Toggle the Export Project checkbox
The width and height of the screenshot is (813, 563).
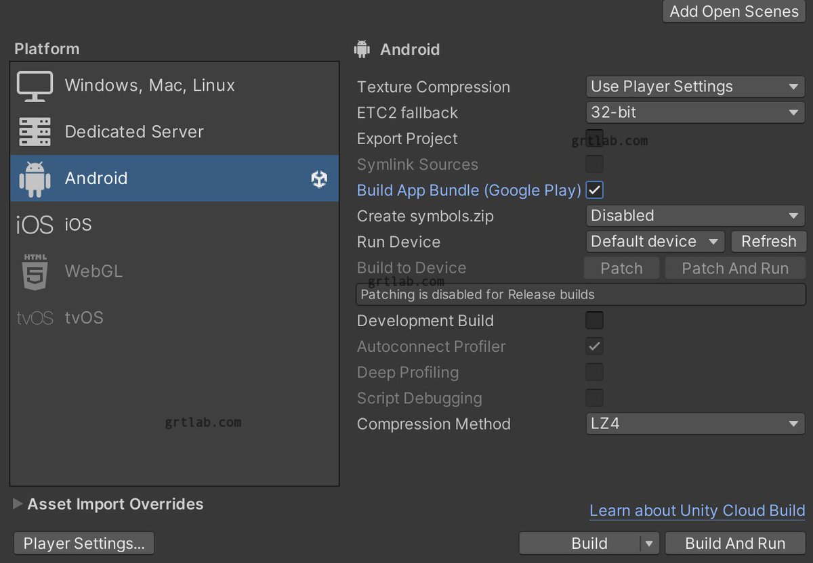point(594,138)
